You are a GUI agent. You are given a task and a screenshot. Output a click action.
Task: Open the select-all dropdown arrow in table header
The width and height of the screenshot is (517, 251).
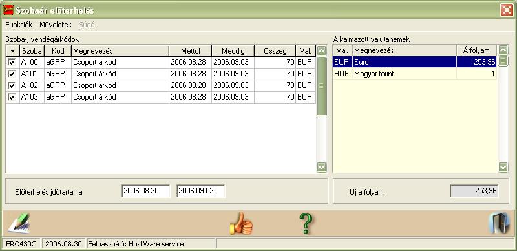[13, 51]
